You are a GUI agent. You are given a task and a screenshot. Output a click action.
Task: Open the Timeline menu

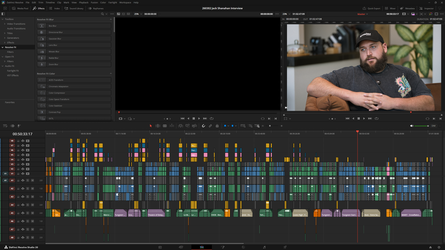pos(50,2)
